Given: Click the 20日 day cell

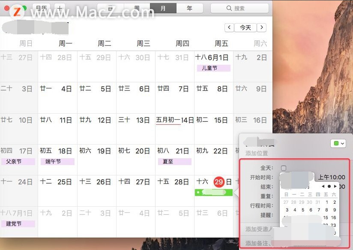Looking at the screenshot, I should 136,160.
